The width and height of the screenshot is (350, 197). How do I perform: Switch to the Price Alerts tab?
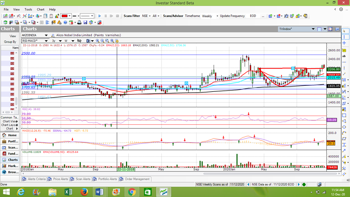[x=60, y=179]
